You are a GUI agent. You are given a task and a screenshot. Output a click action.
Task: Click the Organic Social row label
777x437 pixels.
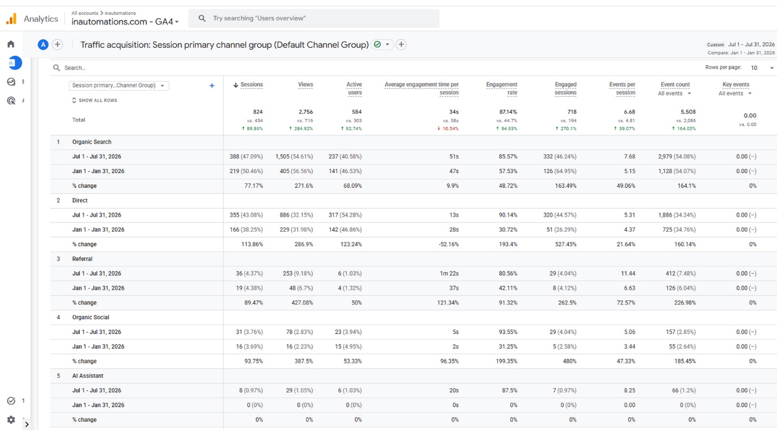pos(91,318)
